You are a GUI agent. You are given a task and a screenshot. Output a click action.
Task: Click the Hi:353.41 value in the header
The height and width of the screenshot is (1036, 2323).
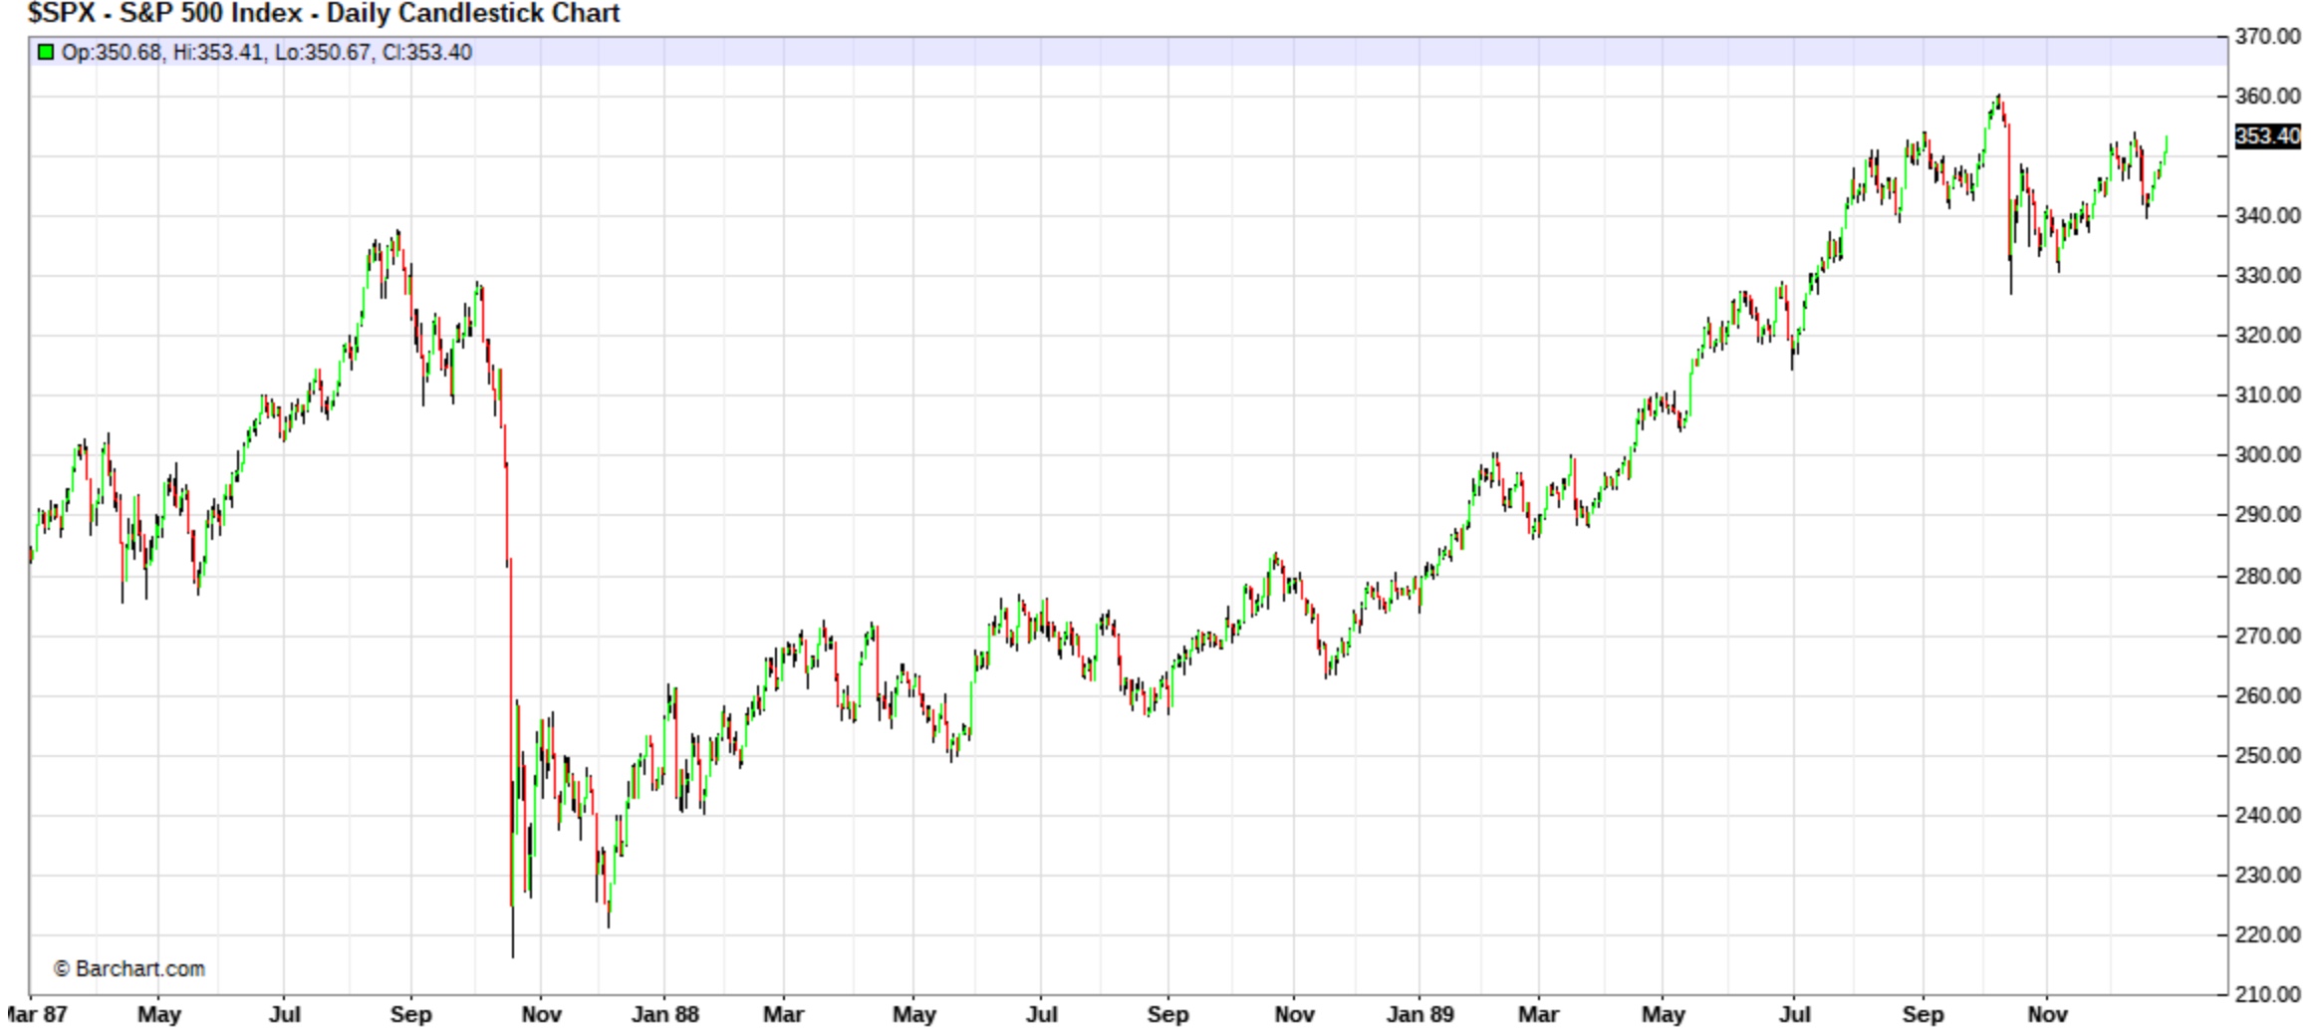coord(219,53)
